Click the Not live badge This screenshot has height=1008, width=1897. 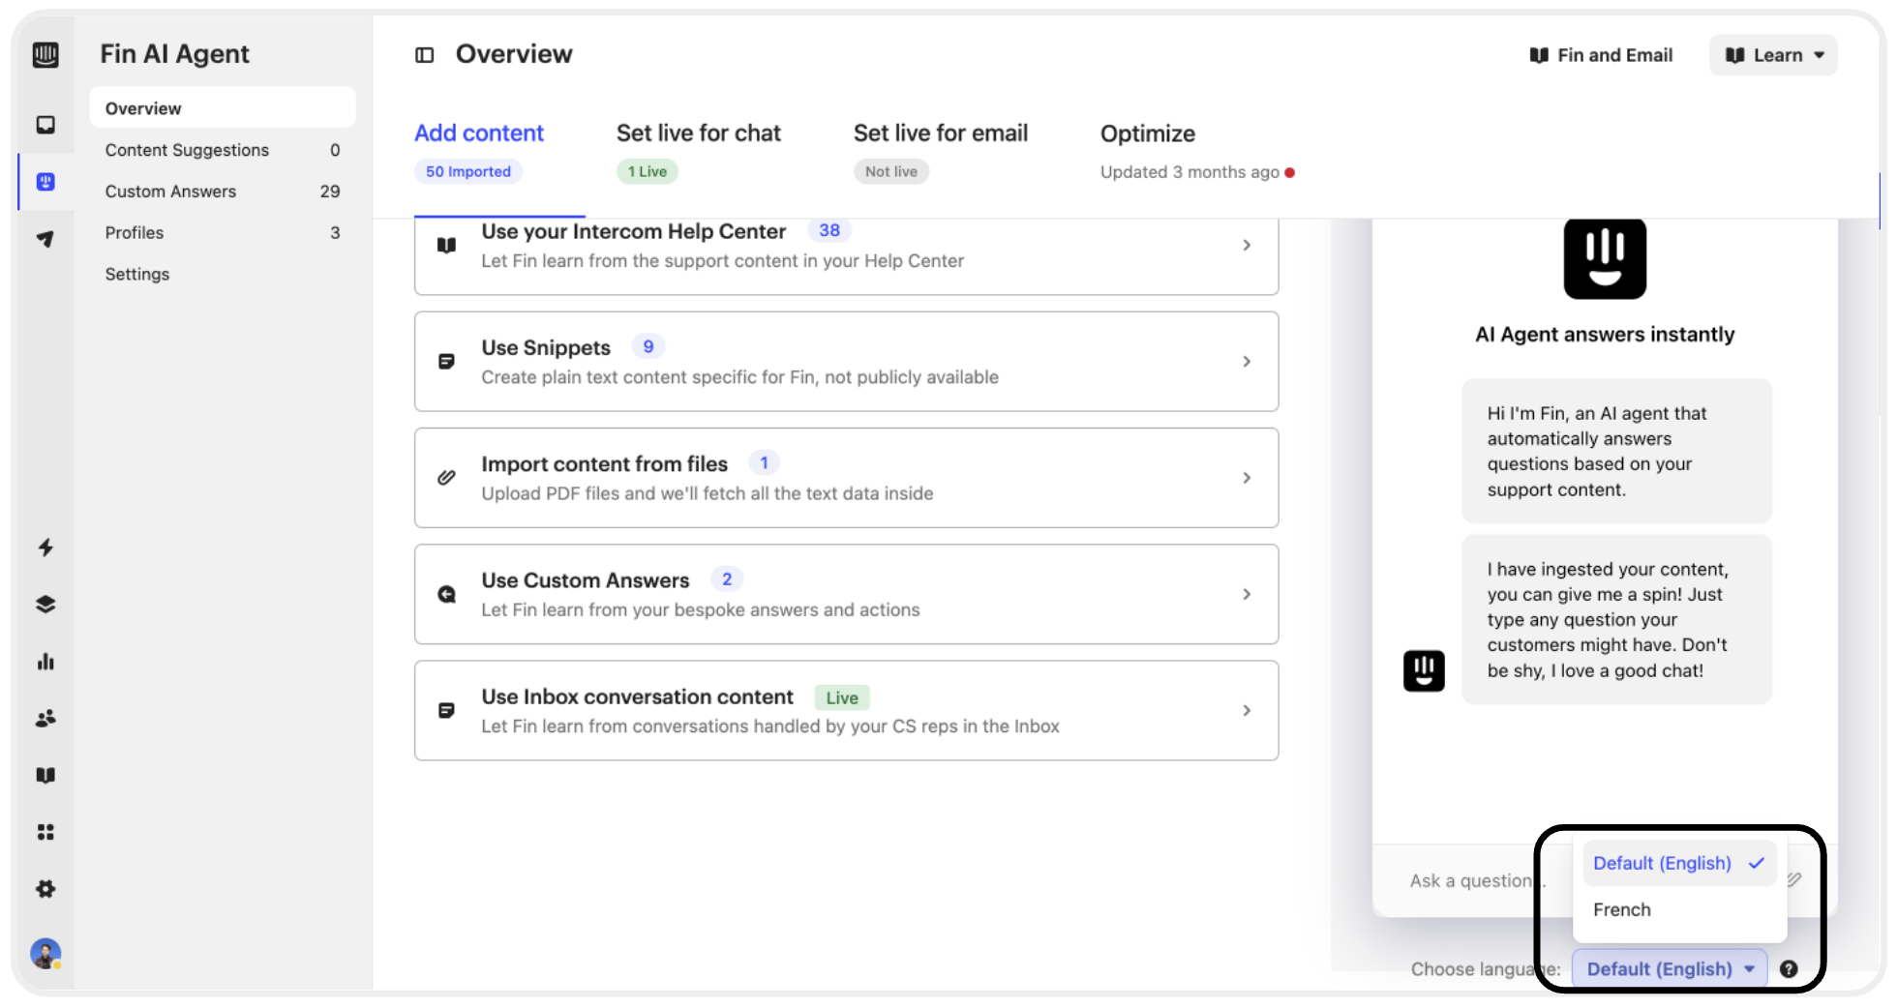tap(891, 172)
